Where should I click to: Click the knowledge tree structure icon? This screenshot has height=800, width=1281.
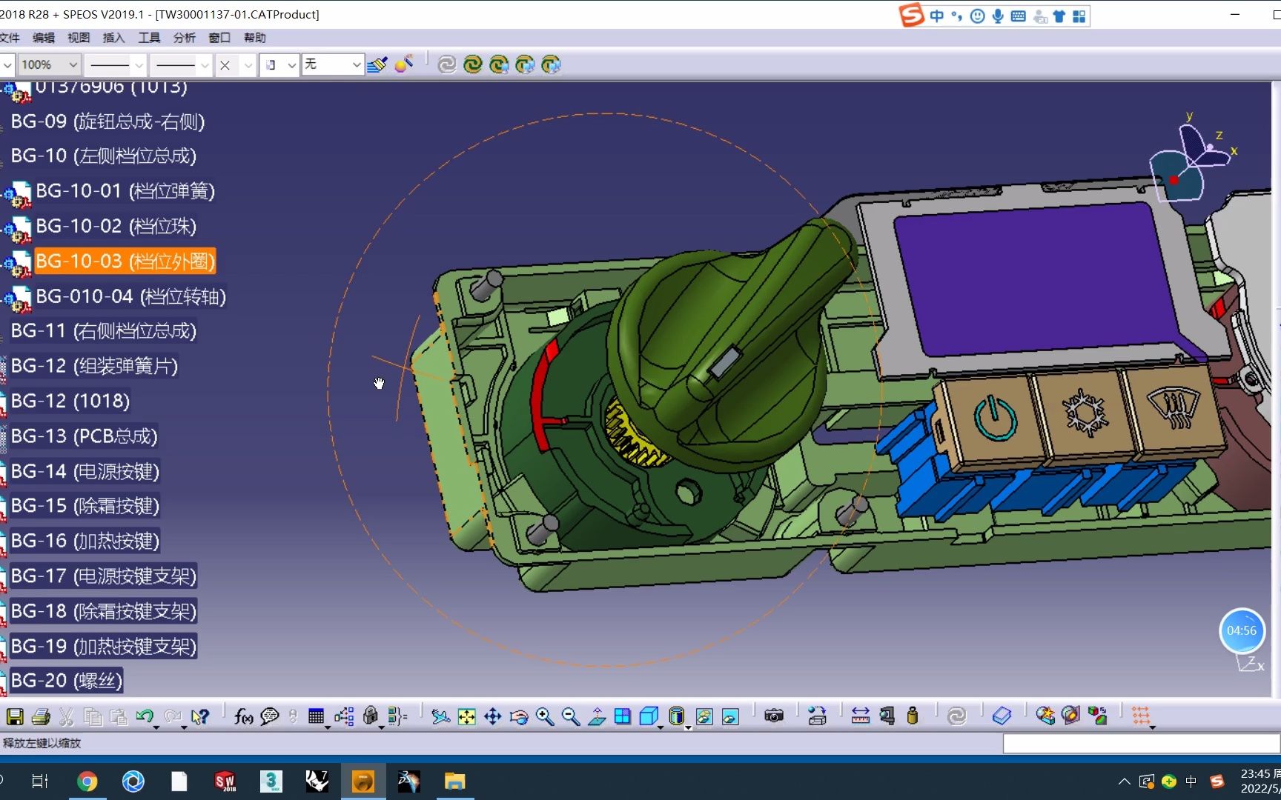point(344,716)
